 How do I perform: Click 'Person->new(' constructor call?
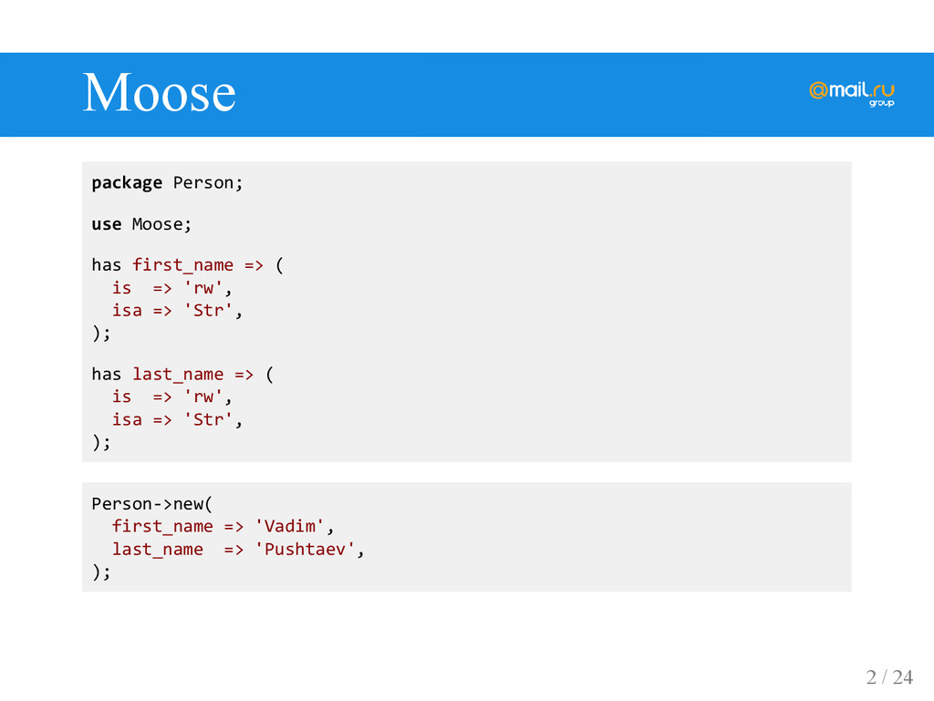click(152, 504)
